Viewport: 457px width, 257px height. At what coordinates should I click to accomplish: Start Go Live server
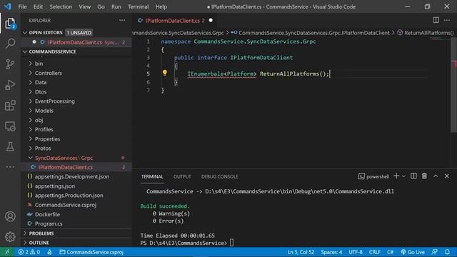point(413,252)
